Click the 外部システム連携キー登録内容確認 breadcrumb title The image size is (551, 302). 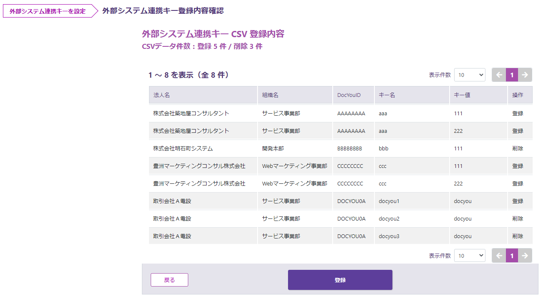(x=163, y=11)
